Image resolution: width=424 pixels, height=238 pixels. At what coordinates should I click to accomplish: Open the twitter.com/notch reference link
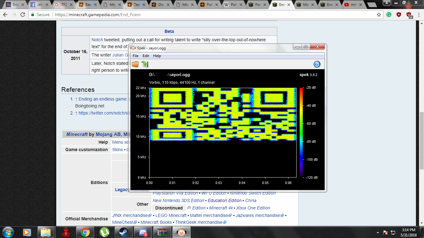[103, 113]
